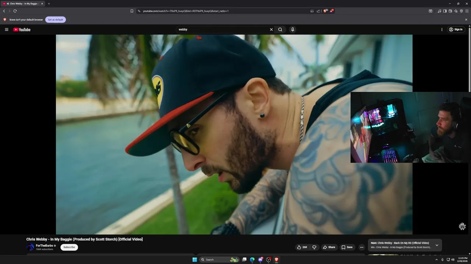Viewport: 471px width, 264px height.
Task: Open Discord from the taskbar
Action: coord(261,260)
